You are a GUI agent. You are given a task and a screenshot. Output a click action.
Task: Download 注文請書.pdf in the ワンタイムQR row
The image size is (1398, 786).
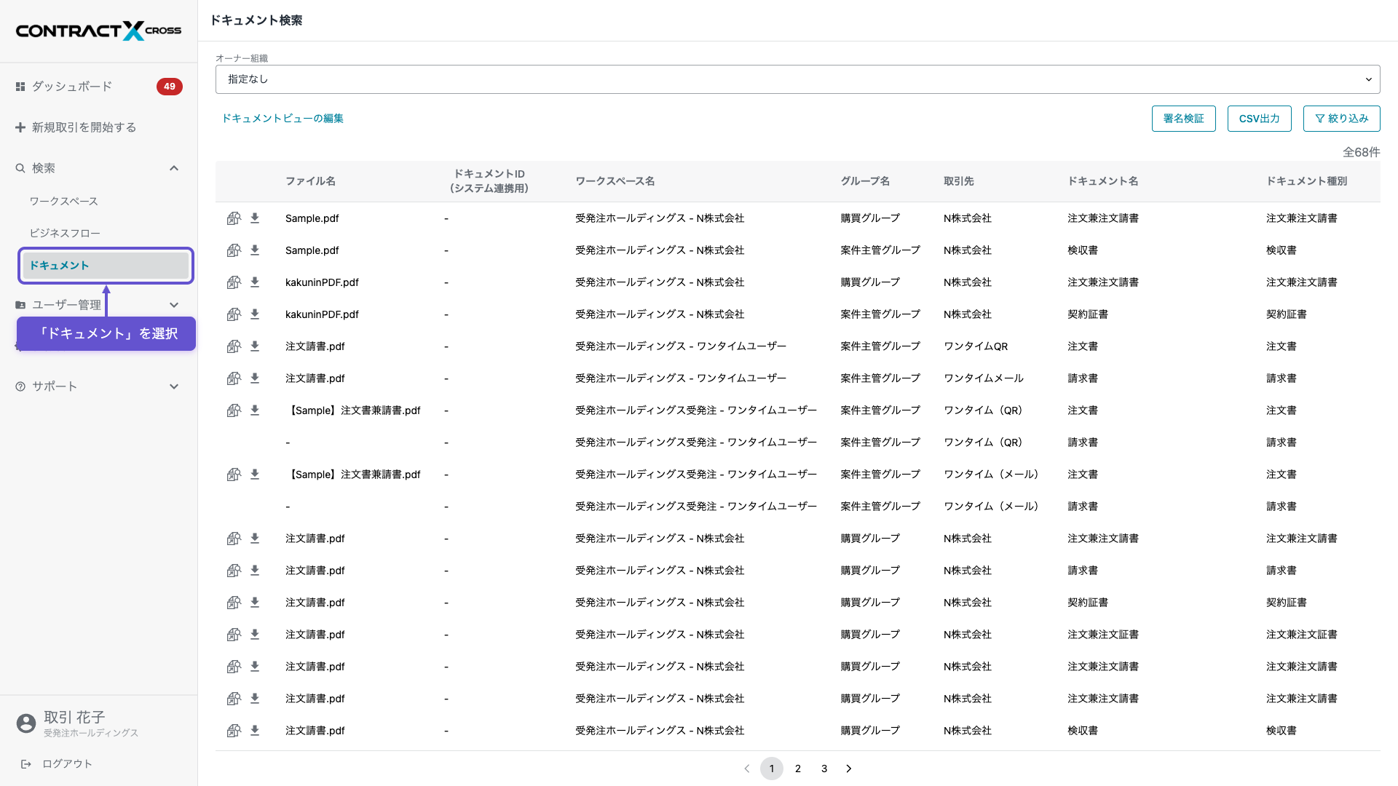[255, 346]
